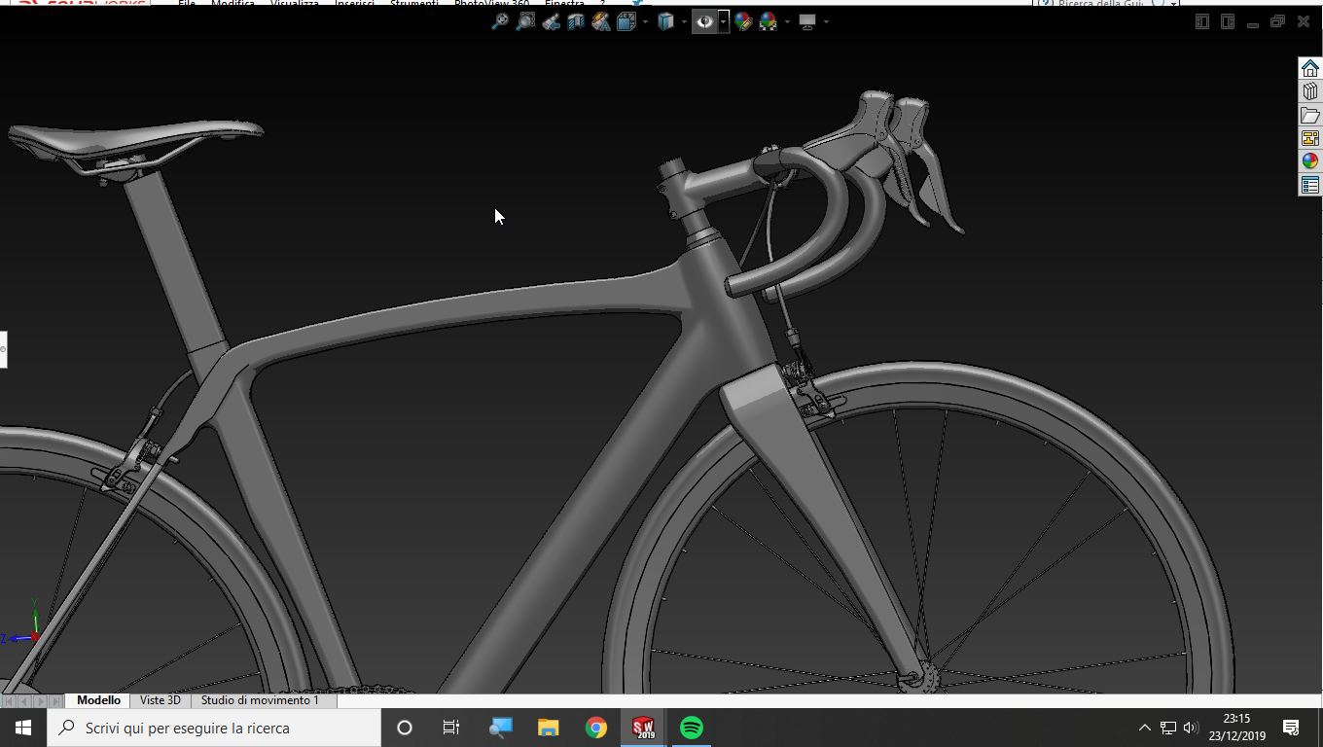Open Spotify from the taskbar

point(692,728)
